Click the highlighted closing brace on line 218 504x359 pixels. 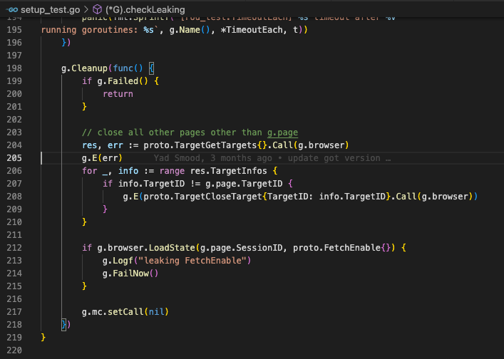64,325
